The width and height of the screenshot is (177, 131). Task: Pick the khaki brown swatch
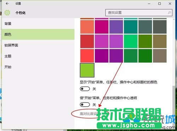160,41
